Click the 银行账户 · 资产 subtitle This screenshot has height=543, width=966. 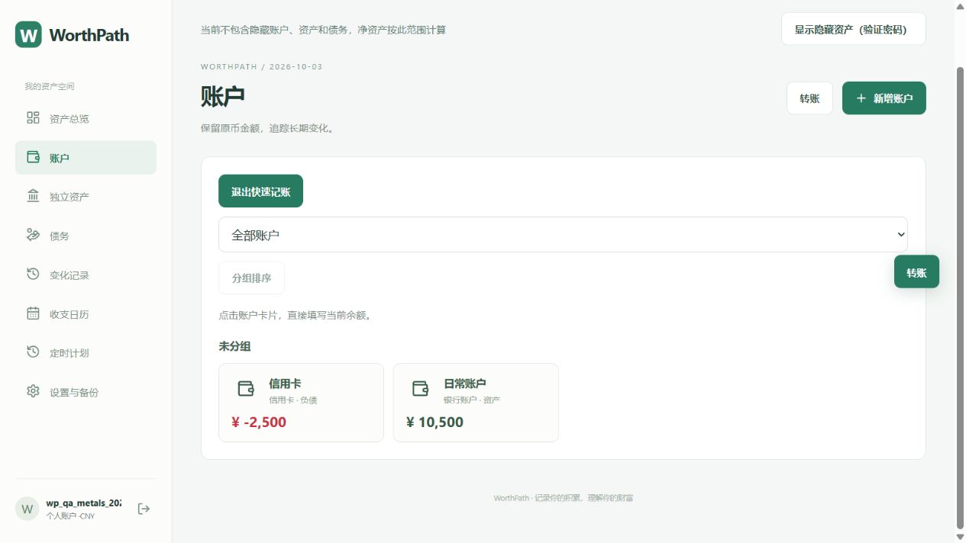click(x=472, y=400)
